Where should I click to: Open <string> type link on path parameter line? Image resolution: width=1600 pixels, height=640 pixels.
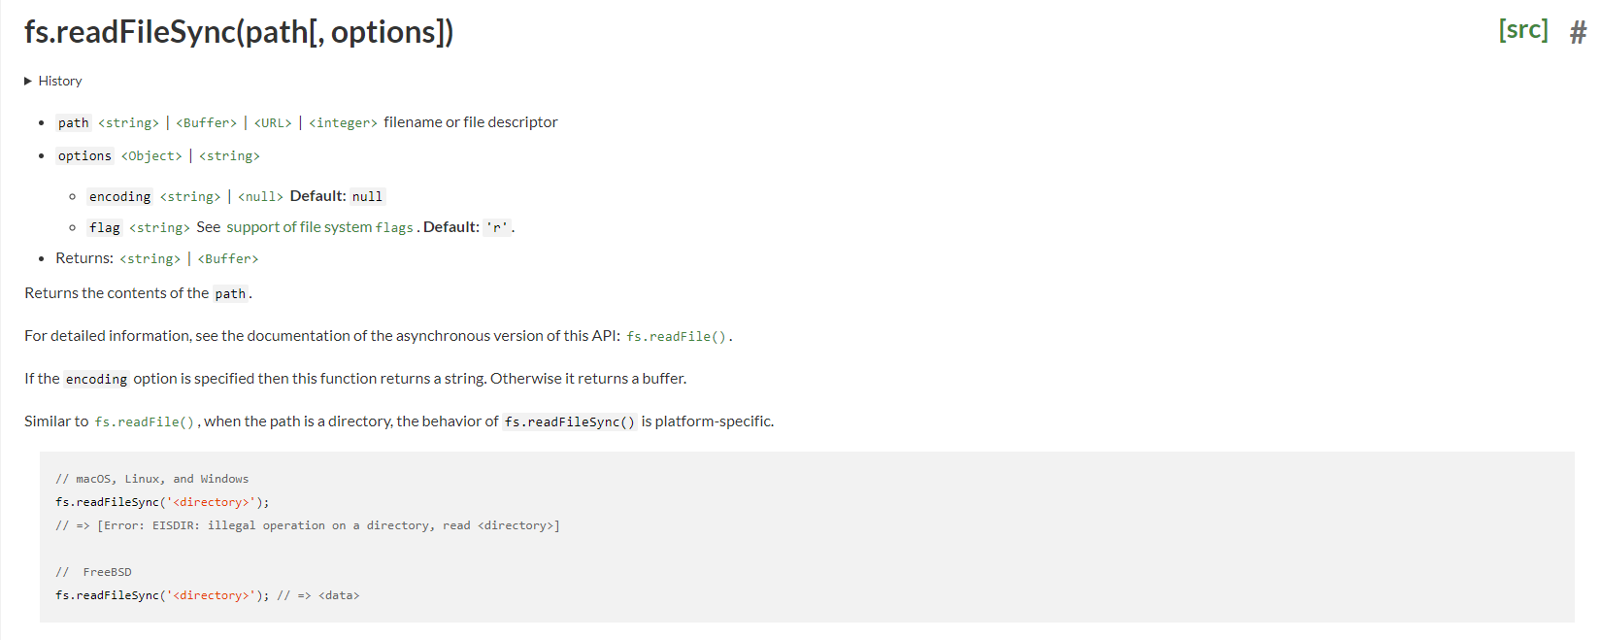tap(128, 123)
